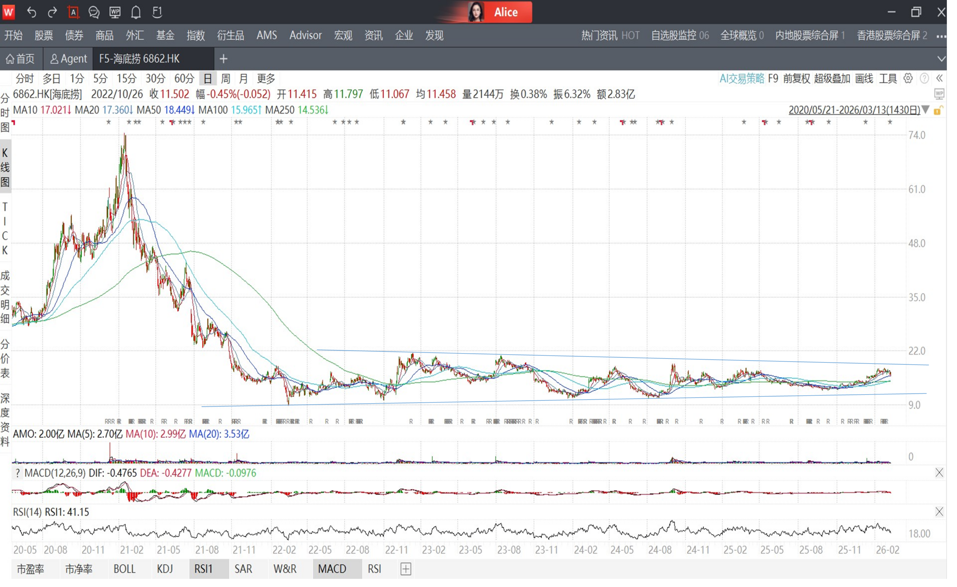Expand the tab list chevron
The height and width of the screenshot is (587, 957).
[941, 59]
